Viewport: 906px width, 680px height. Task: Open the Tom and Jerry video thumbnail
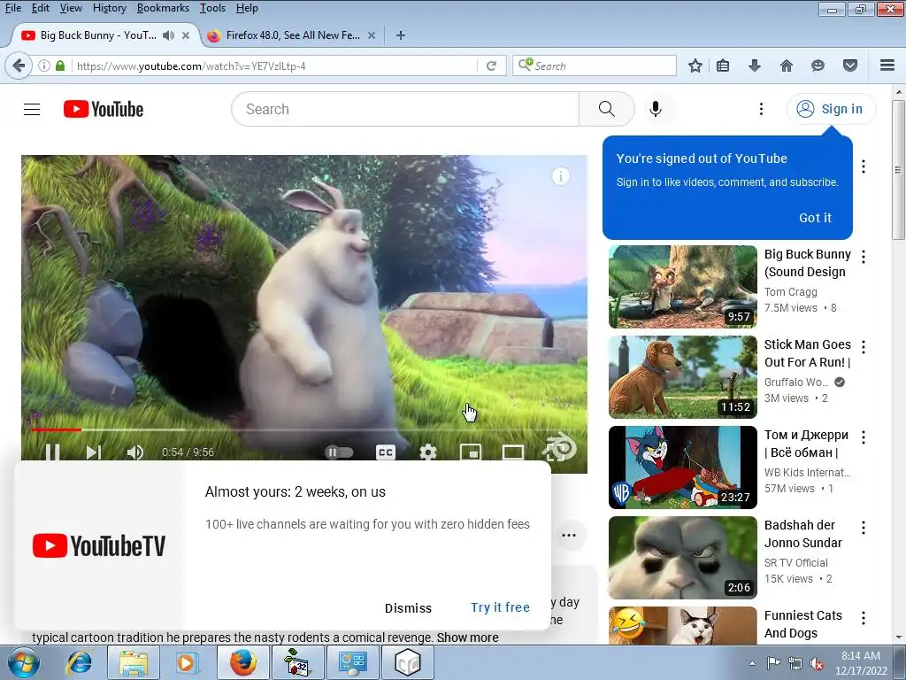[682, 467]
